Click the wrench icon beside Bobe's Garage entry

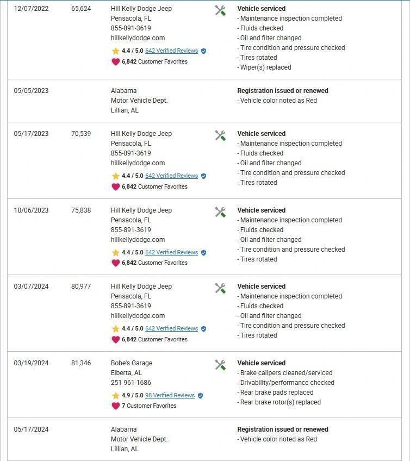tap(220, 365)
